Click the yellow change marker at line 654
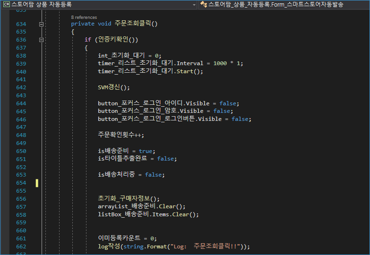 click(x=37, y=183)
